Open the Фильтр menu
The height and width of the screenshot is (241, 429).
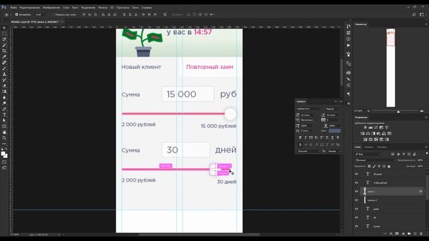click(103, 7)
